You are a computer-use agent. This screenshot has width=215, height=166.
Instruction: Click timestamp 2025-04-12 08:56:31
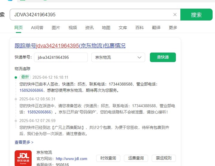point(37,99)
